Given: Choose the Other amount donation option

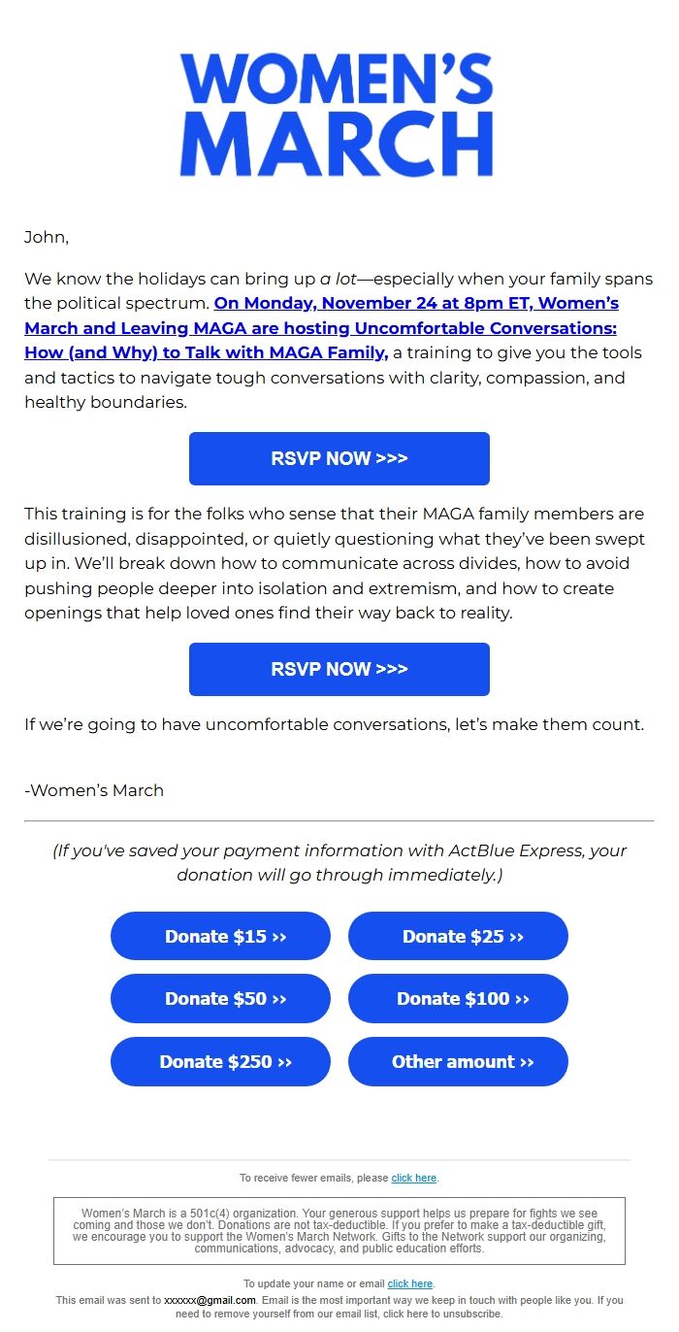Looking at the screenshot, I should click(x=458, y=1061).
